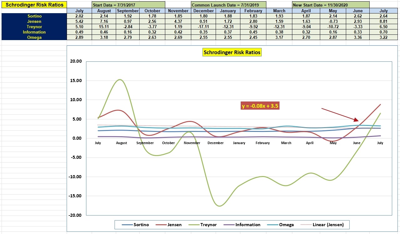Click the Omega row label
This screenshot has height=234, width=400.
(34, 37)
